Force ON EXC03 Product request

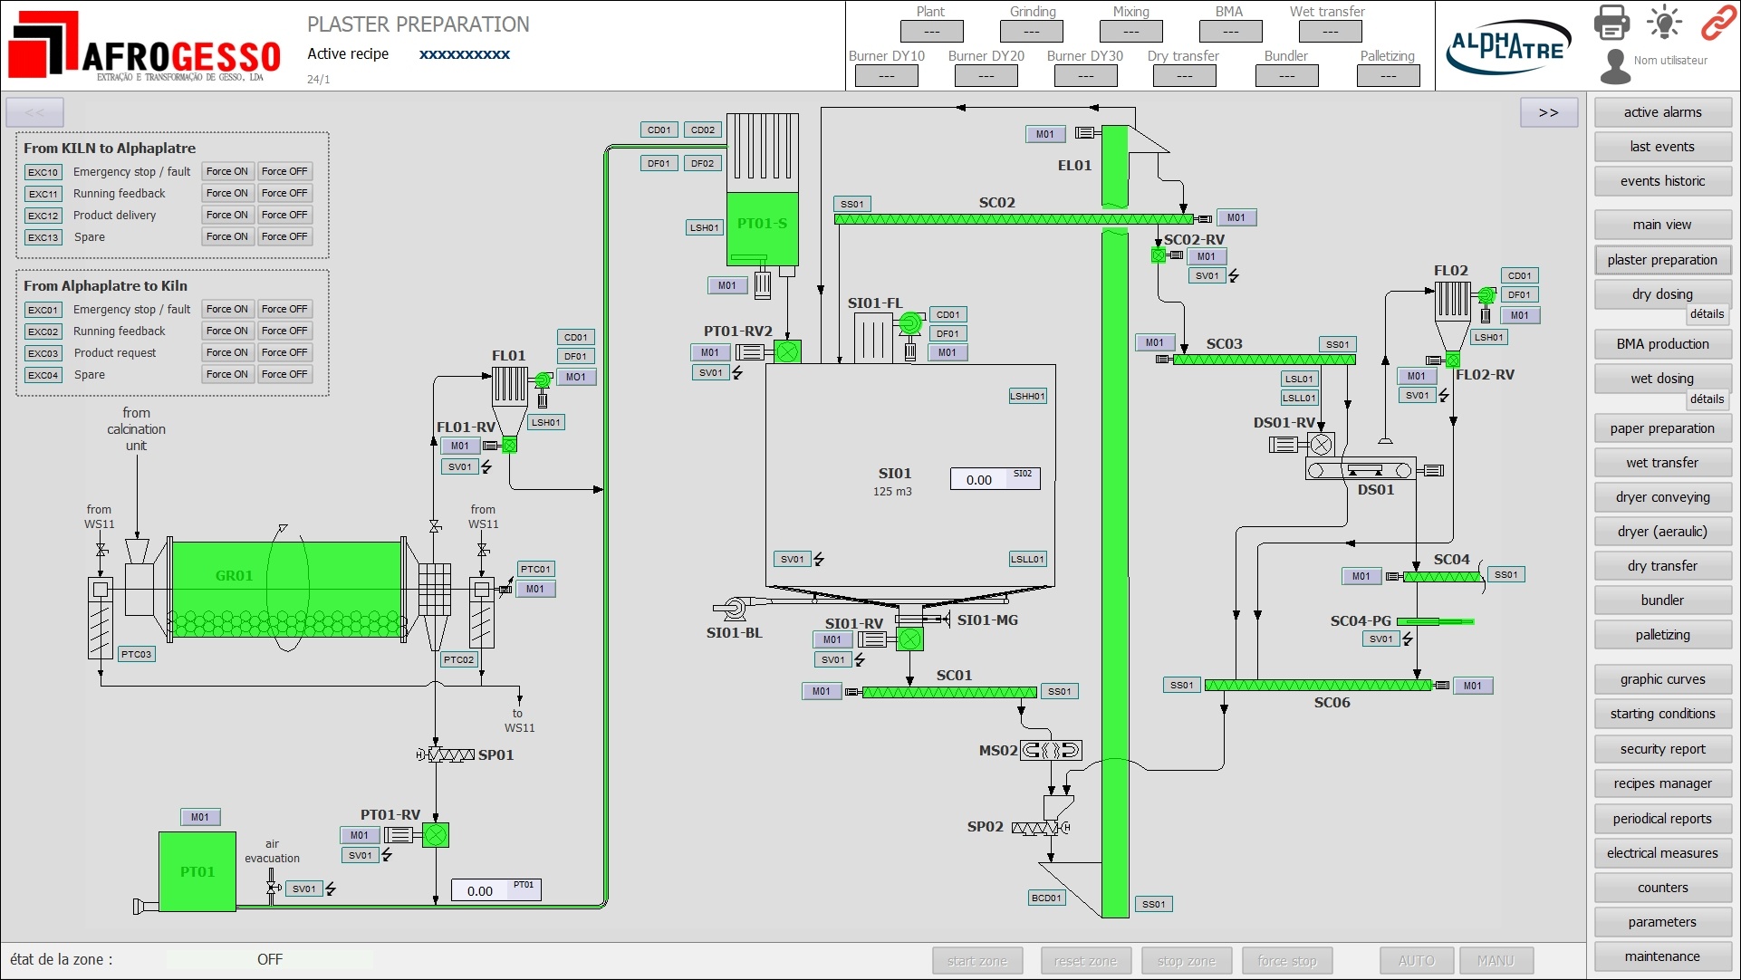[226, 352]
